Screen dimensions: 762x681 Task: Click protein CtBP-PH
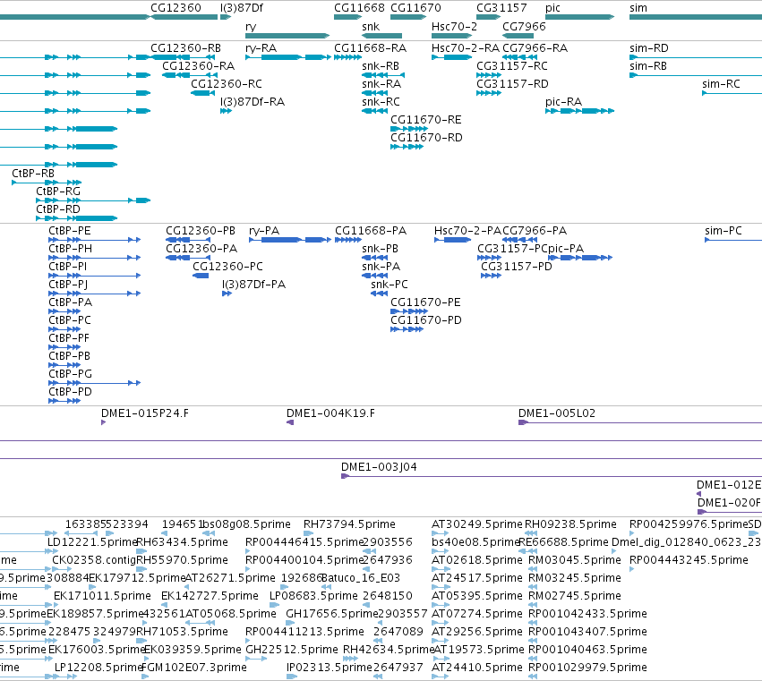click(x=70, y=249)
